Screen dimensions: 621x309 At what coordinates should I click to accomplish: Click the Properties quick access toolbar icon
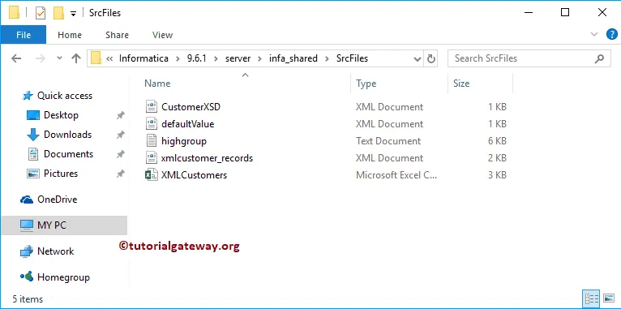[x=41, y=13]
